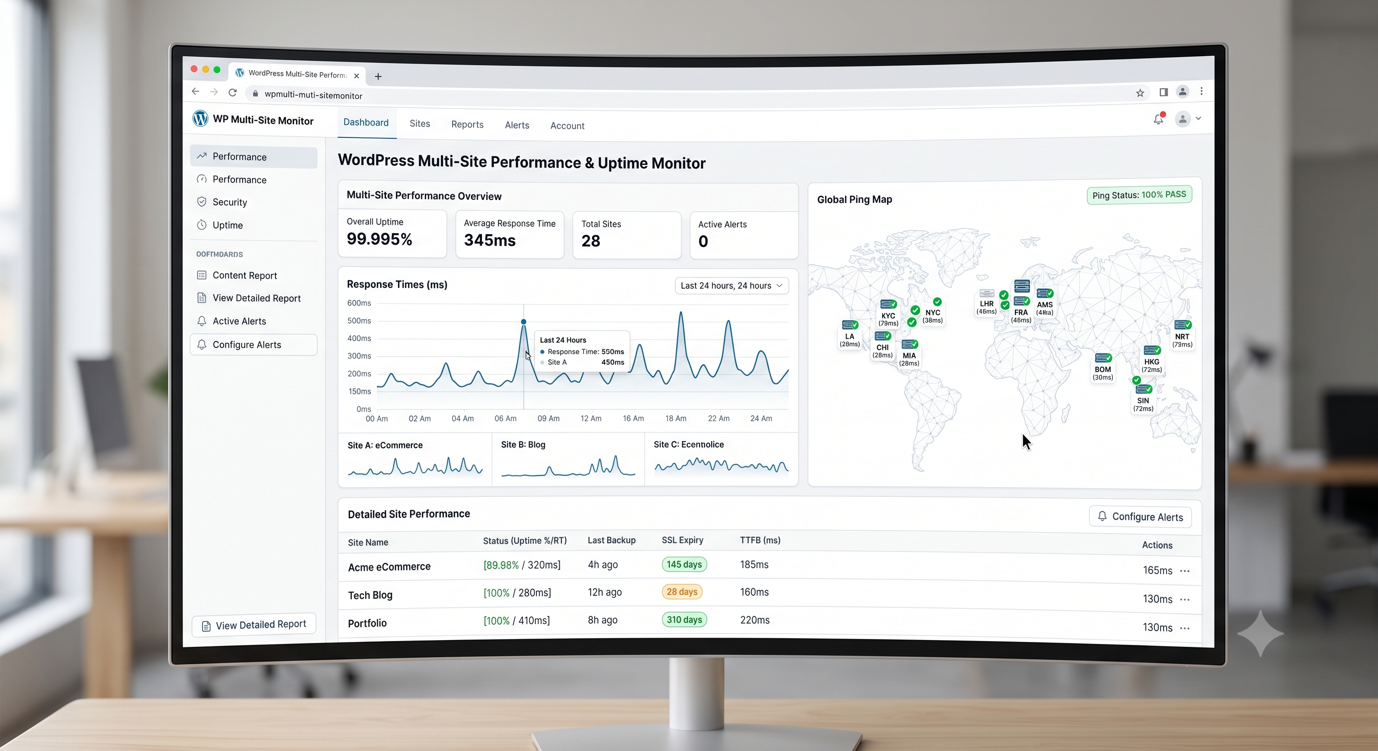
Task: Open the notifications bell
Action: [1159, 119]
